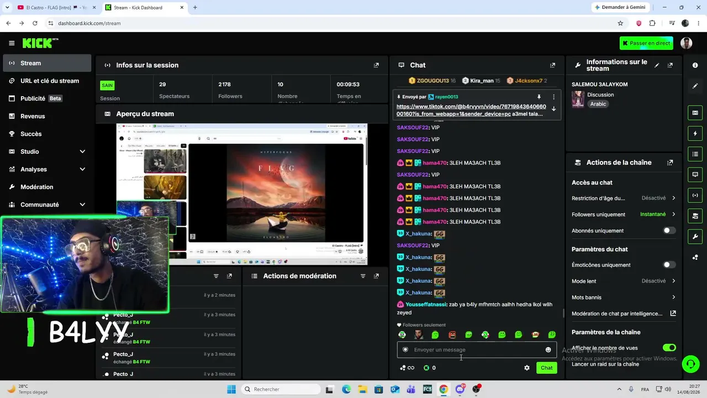This screenshot has height=398, width=707.
Task: Pop out the Informations sur le stream panel
Action: pyautogui.click(x=670, y=65)
